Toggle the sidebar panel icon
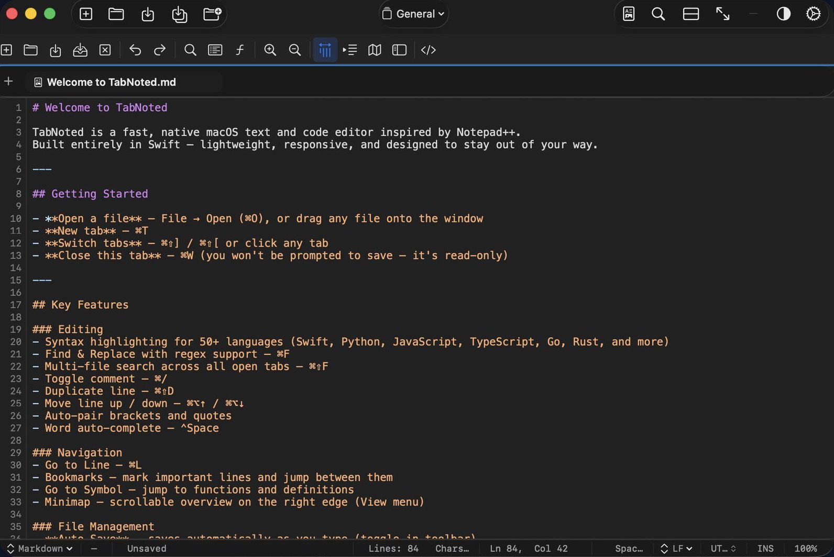The height and width of the screenshot is (557, 834). point(400,50)
